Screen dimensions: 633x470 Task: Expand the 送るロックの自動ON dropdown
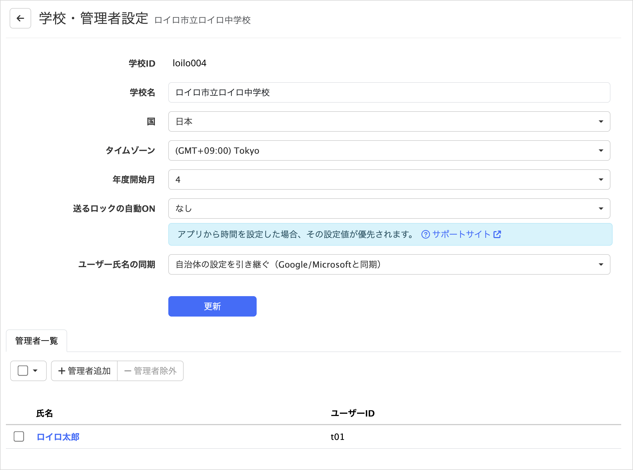tap(389, 209)
